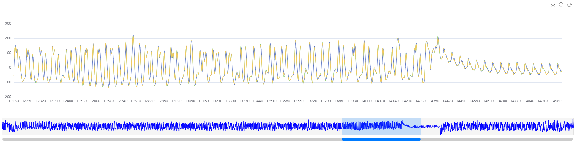Click the x-axis label 14980
576x145 pixels.
pos(556,101)
